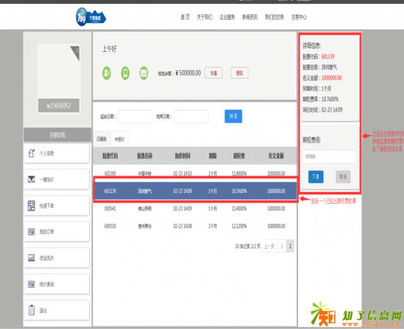The image size is (404, 329).
Task: Open 关于我们 in top navigation
Action: [x=205, y=17]
